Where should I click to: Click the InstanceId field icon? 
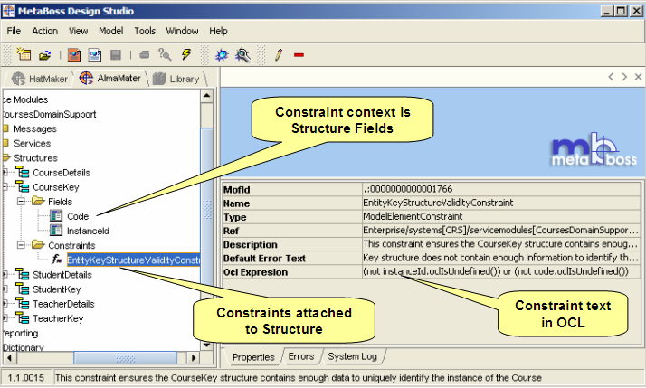click(56, 230)
